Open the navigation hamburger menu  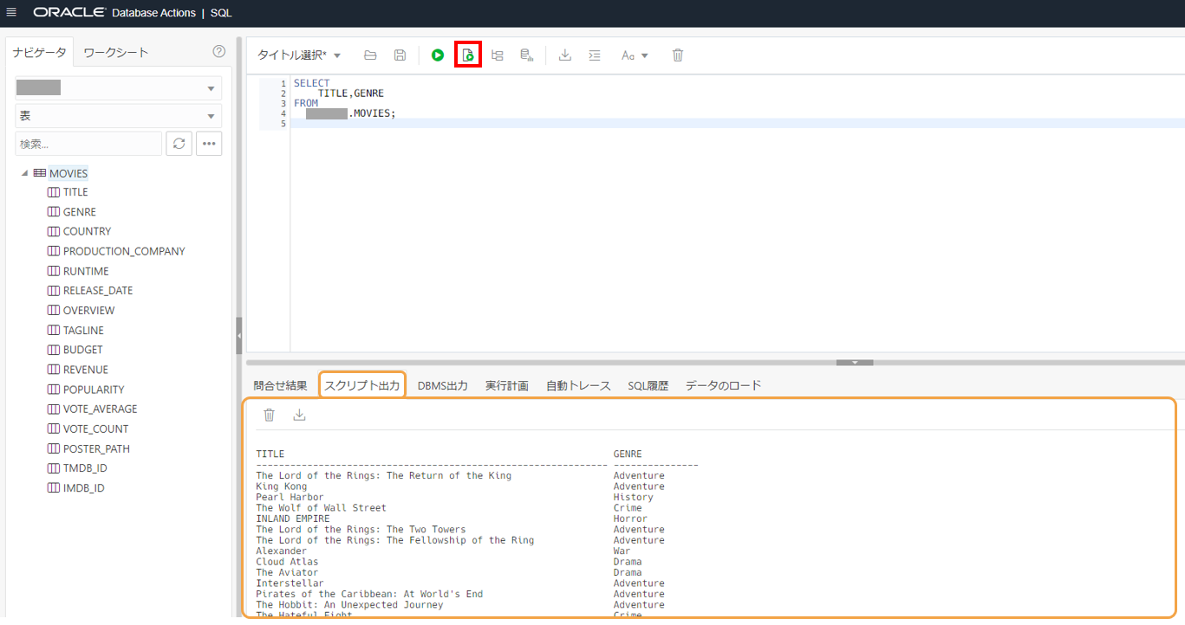tap(11, 13)
